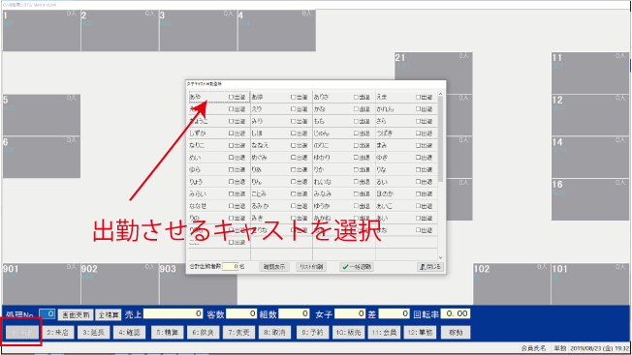Mark しずか as 出勤
This screenshot has height=355, width=632.
tap(232, 133)
